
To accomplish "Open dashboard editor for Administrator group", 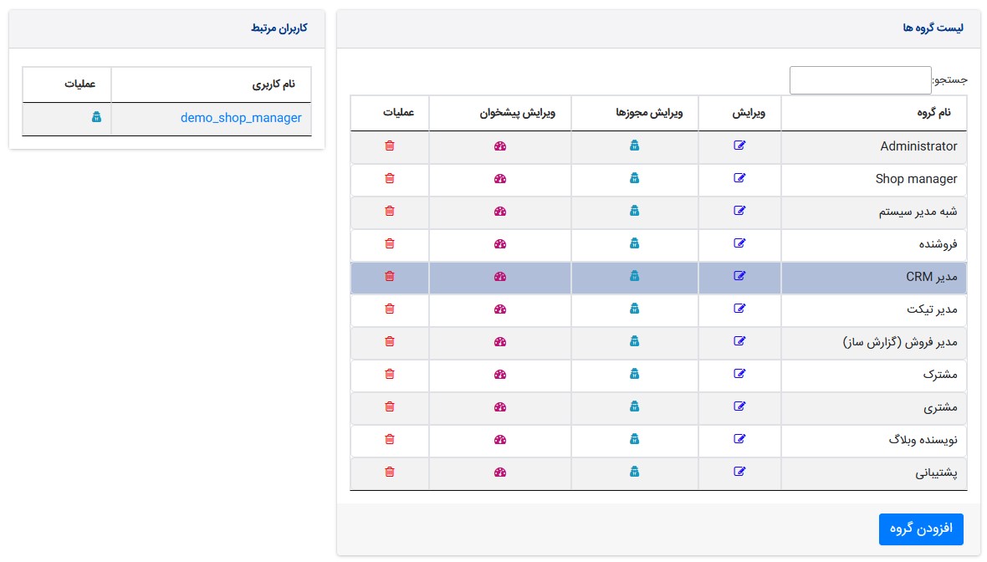I will (500, 146).
